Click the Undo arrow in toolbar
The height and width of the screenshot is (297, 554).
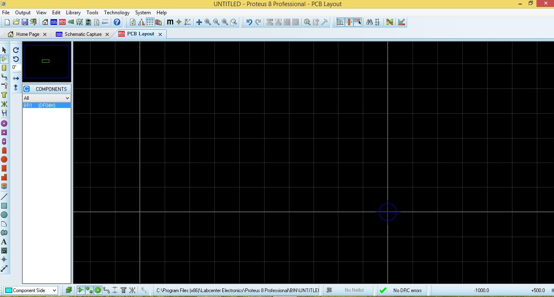coord(249,22)
